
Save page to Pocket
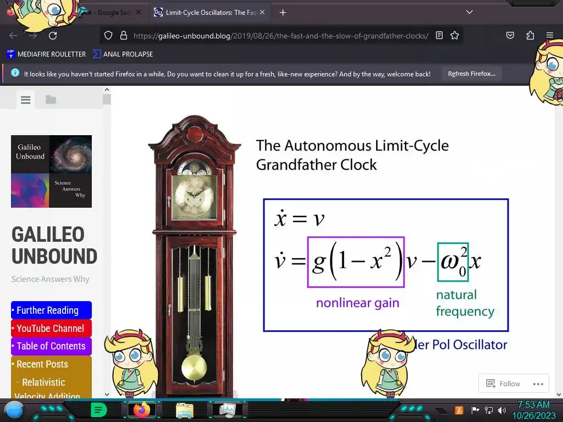click(x=510, y=35)
